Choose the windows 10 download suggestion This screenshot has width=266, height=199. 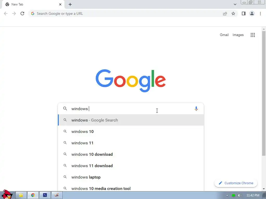[131, 154]
